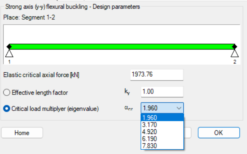Select the green beam segment in the diagram
This screenshot has width=247, height=154.
pos(122,47)
